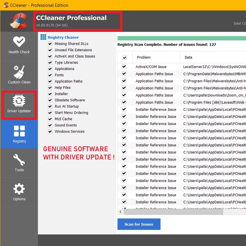Disable the Windows Services checkbox
The width and height of the screenshot is (246, 246).
(50, 131)
